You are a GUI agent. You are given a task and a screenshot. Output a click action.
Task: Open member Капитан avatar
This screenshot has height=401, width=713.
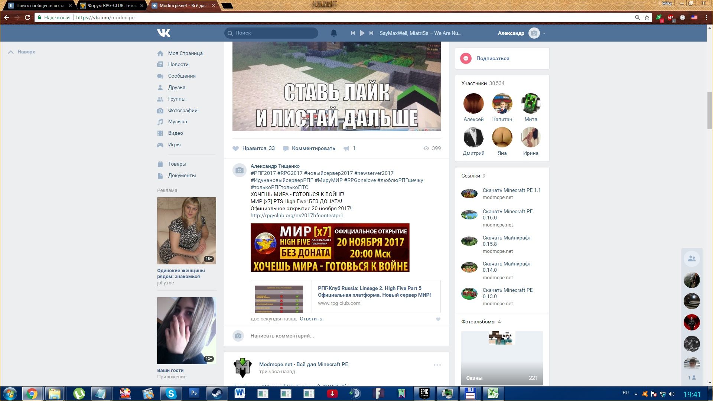point(502,103)
